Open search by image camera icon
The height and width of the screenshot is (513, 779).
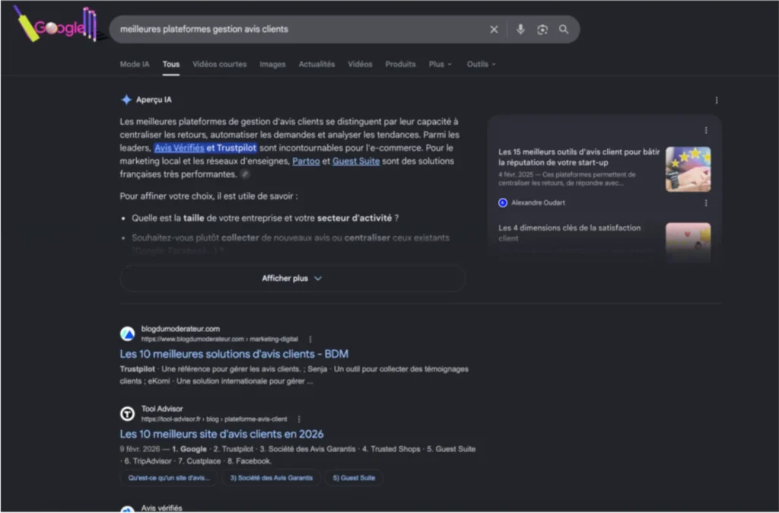click(542, 30)
